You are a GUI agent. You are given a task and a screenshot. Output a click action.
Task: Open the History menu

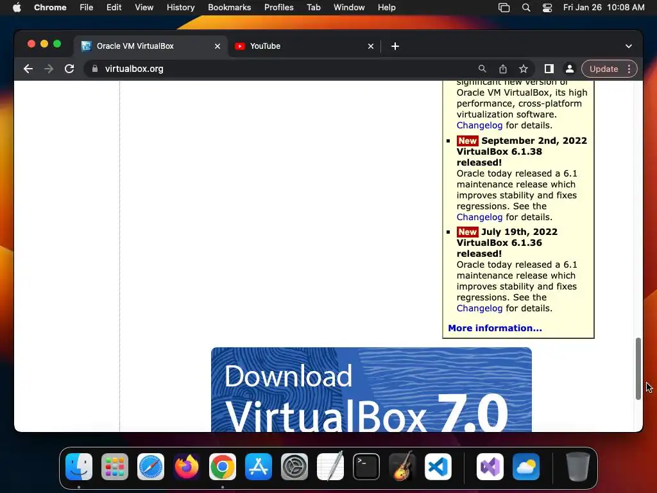(x=180, y=8)
